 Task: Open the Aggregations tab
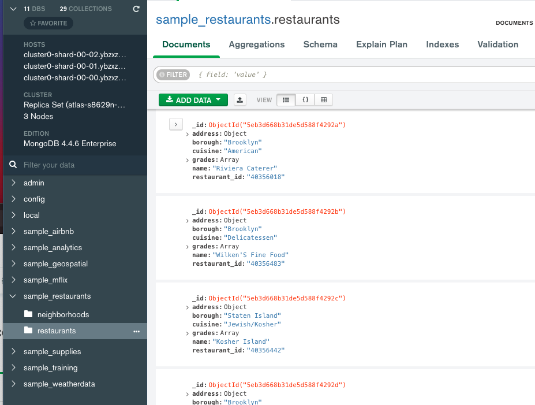[257, 44]
